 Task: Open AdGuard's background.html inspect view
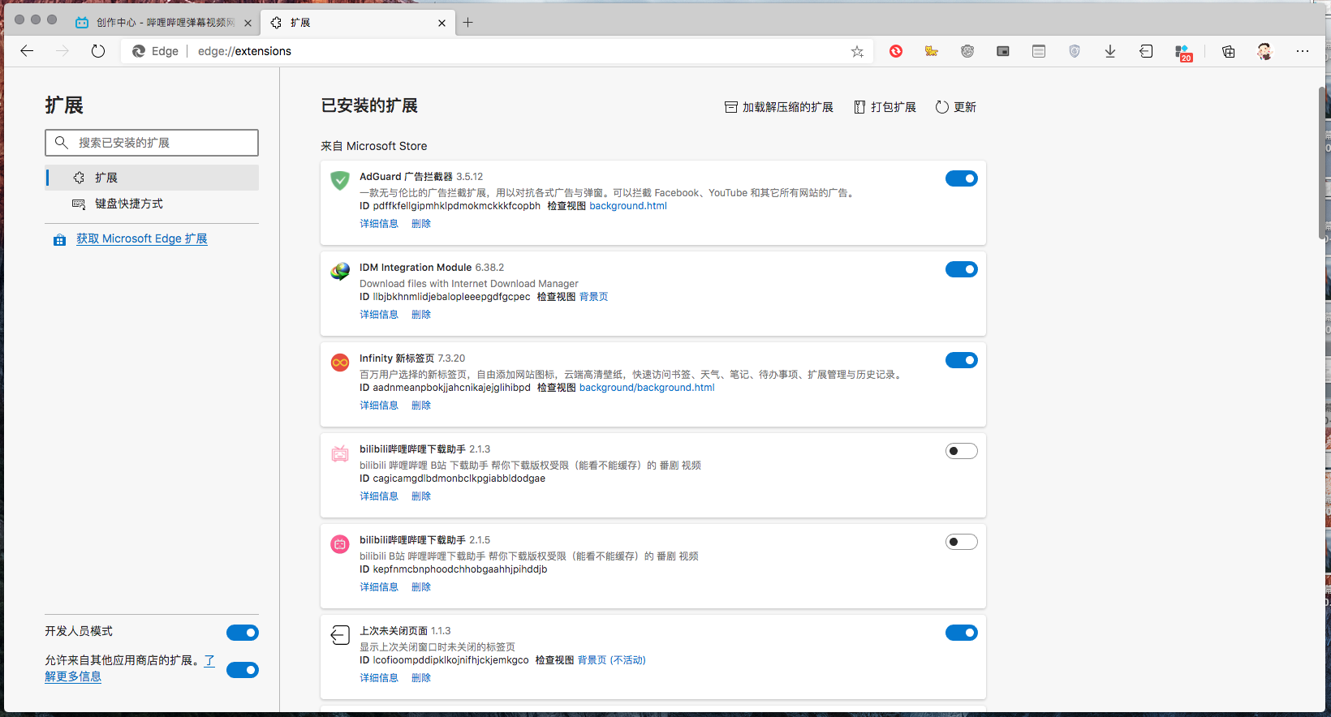coord(628,206)
